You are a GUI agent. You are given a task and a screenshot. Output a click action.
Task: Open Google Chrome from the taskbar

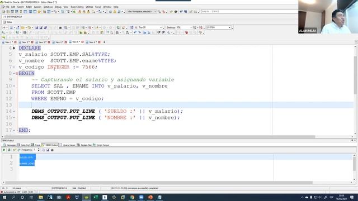pyautogui.click(x=132, y=197)
